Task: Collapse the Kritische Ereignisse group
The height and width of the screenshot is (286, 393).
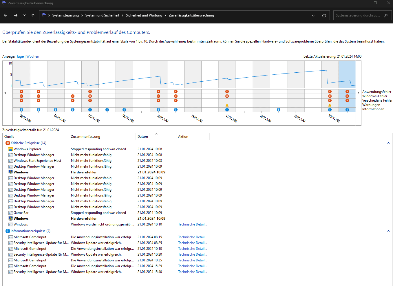Action: click(x=388, y=143)
